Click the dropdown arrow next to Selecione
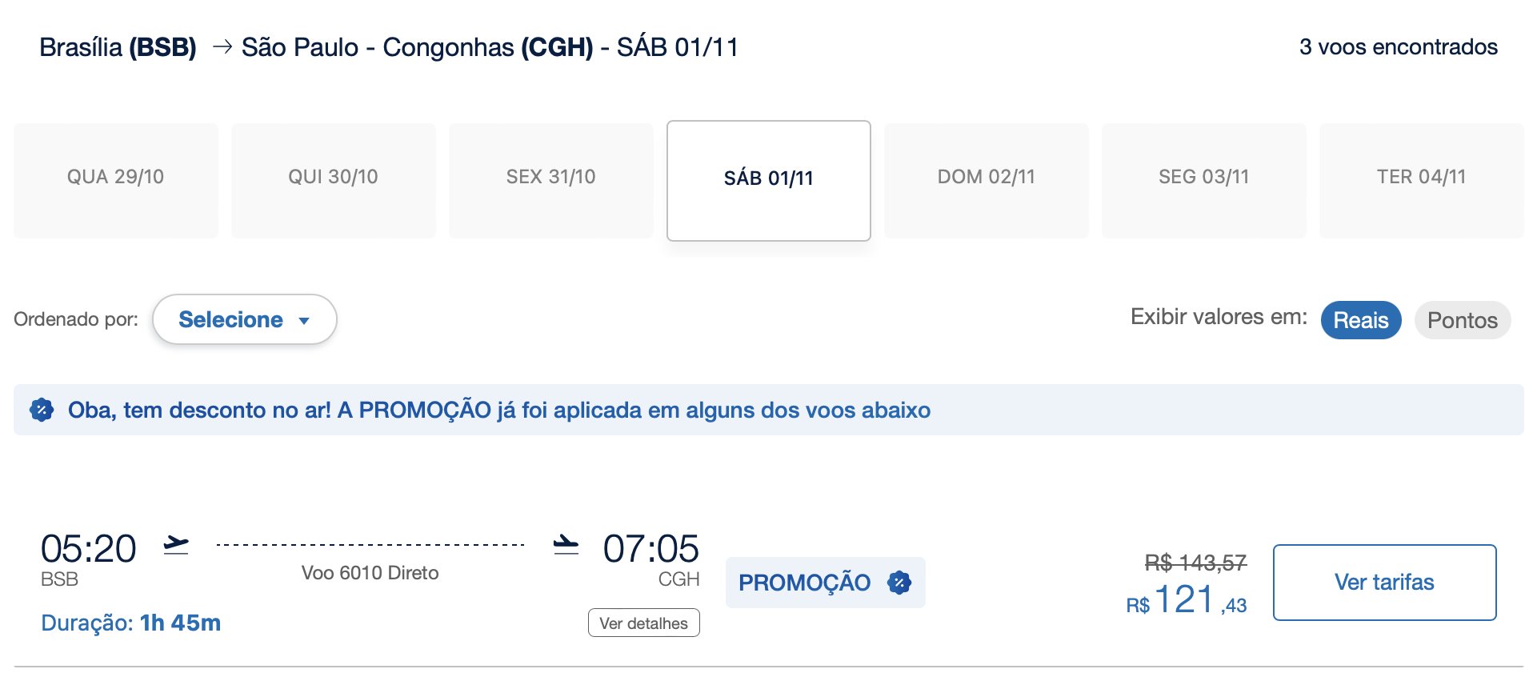 click(304, 321)
